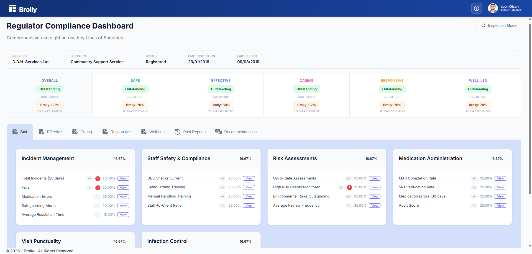Screen dimensions: 532x254
Task: Click alert badge on High Risk Clients Monitored
Action: click(349, 188)
